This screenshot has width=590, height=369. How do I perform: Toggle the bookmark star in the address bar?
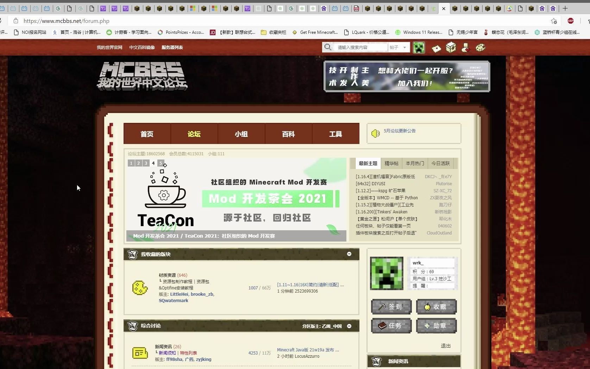coord(554,21)
